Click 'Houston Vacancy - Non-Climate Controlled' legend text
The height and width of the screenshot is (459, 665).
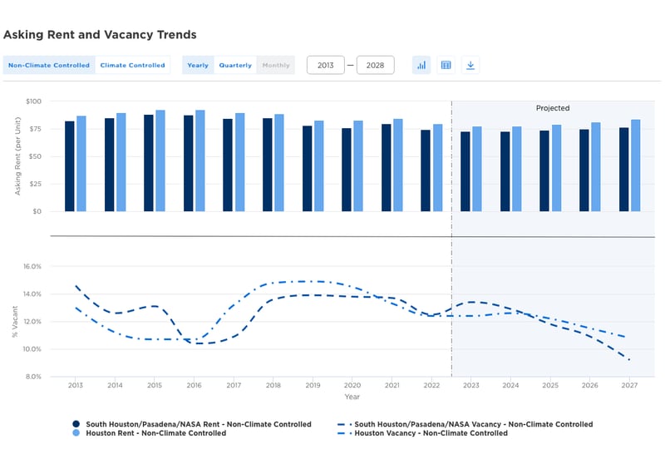click(431, 433)
